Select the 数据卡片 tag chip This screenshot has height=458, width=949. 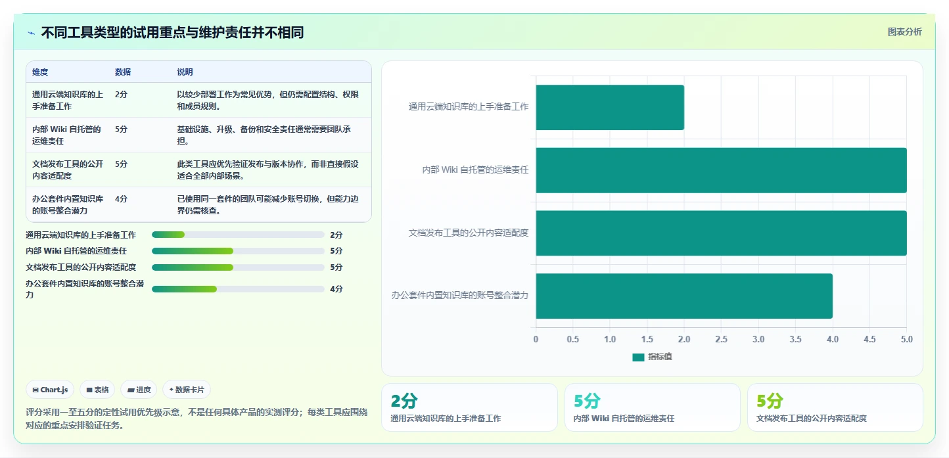pos(187,390)
